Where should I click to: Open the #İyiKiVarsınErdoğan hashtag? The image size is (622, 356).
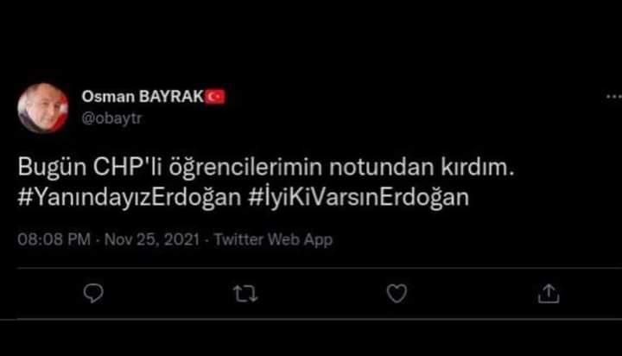359,197
